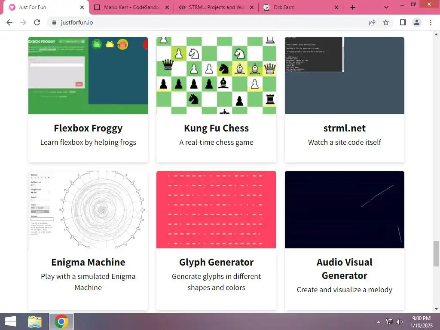Go back to the previous page
The height and width of the screenshot is (330, 440).
point(9,22)
